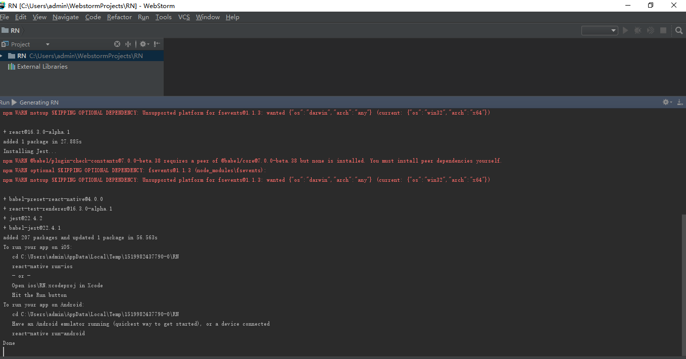Screen dimensions: 686x359
Task: Click '+ jest@22.4.2' console line
Action: point(23,218)
